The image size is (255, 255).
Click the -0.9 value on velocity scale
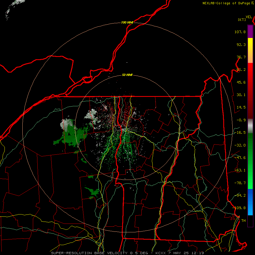241,120
